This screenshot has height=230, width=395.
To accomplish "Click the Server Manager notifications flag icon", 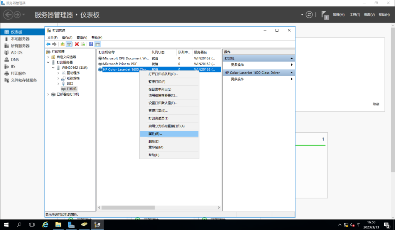I will pyautogui.click(x=325, y=15).
